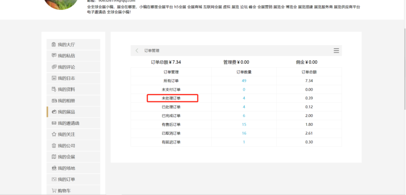Click the 已取消订单 row label

coord(171,133)
